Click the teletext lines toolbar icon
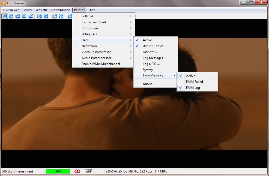Viewport: 269px width, 176px height. pos(24,16)
